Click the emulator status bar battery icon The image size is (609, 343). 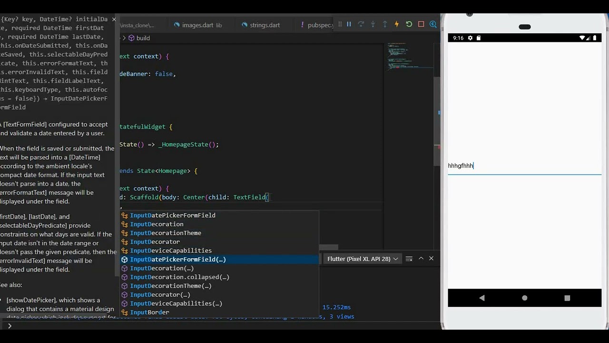coord(596,38)
